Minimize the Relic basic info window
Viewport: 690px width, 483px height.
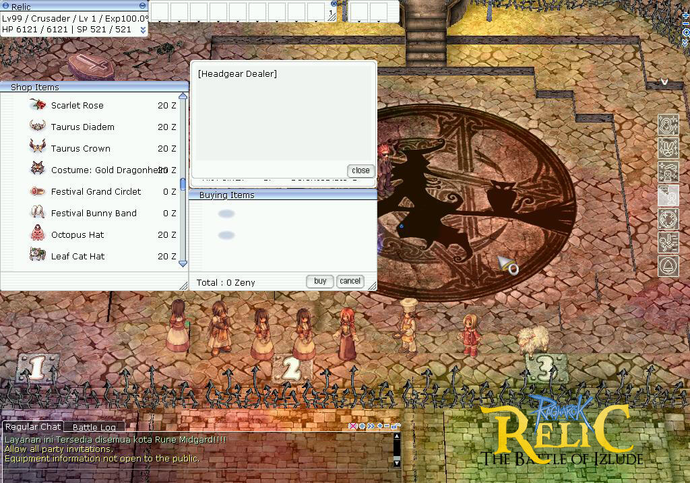click(x=142, y=5)
